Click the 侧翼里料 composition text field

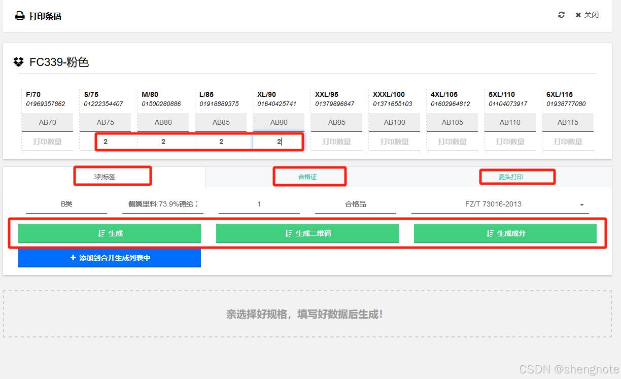point(163,204)
